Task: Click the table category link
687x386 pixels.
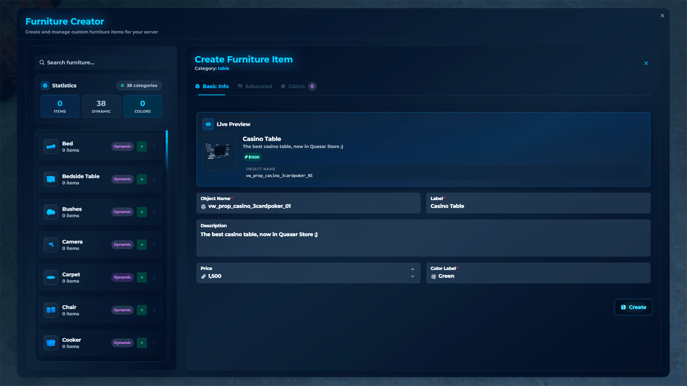Action: pos(223,69)
